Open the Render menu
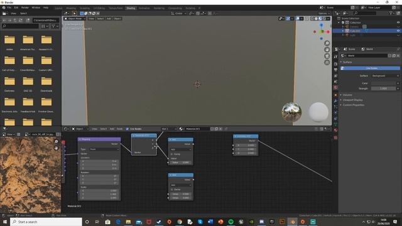This screenshot has width=402, height=226. click(25, 8)
